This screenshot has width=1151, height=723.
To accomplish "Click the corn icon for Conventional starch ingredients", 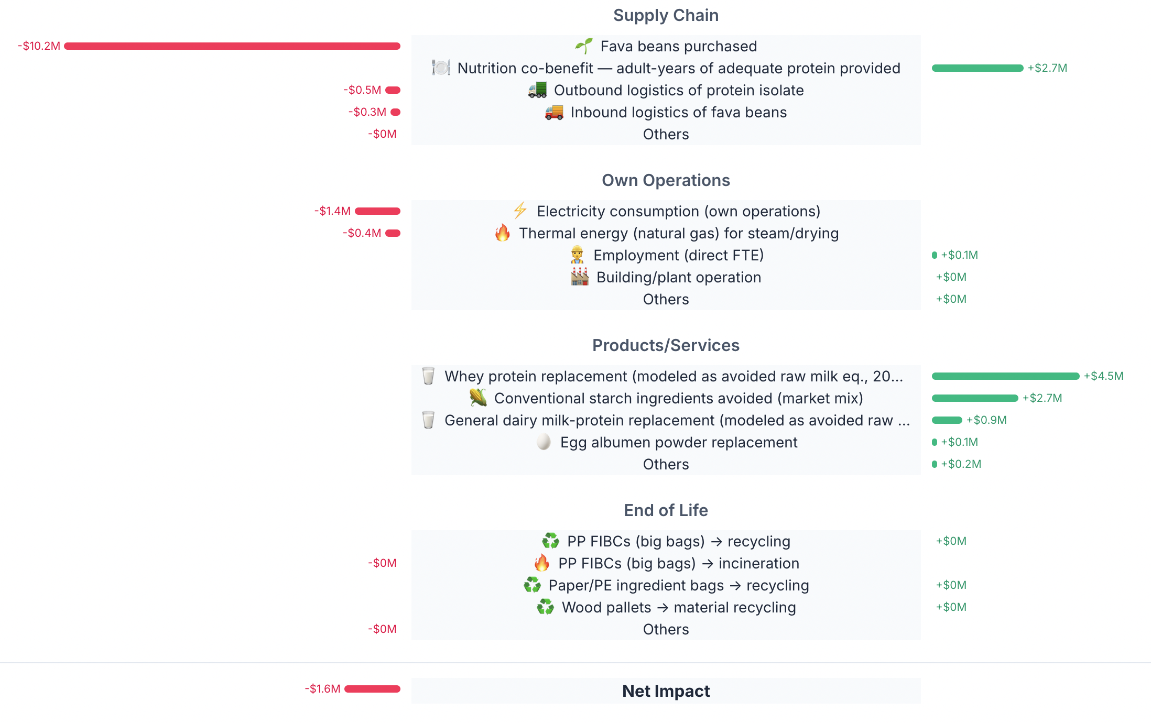I will (x=477, y=398).
